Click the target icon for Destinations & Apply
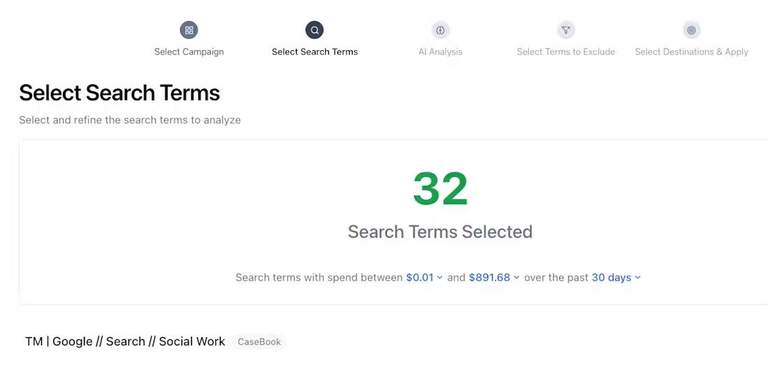The width and height of the screenshot is (768, 365). [x=691, y=30]
